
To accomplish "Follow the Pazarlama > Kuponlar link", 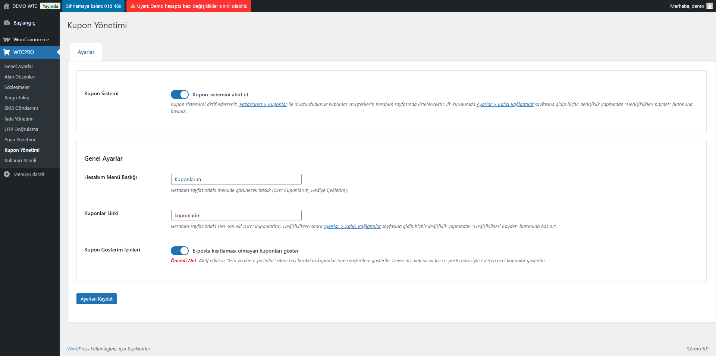I will 263,105.
